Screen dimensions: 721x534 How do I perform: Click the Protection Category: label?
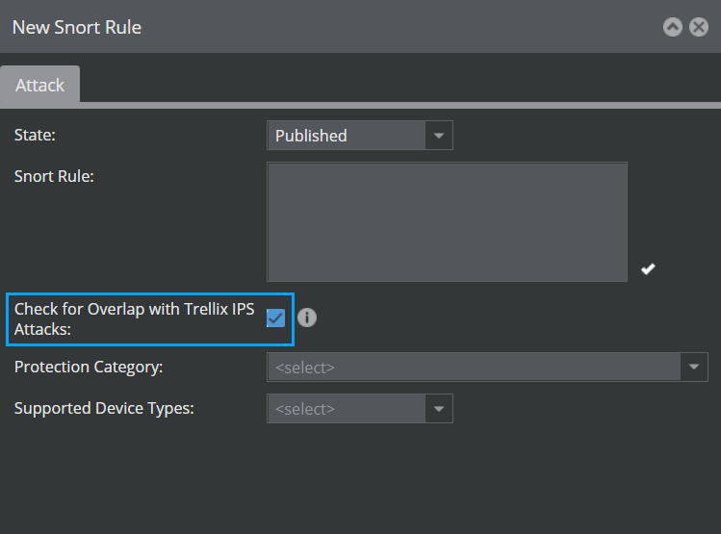(x=89, y=368)
